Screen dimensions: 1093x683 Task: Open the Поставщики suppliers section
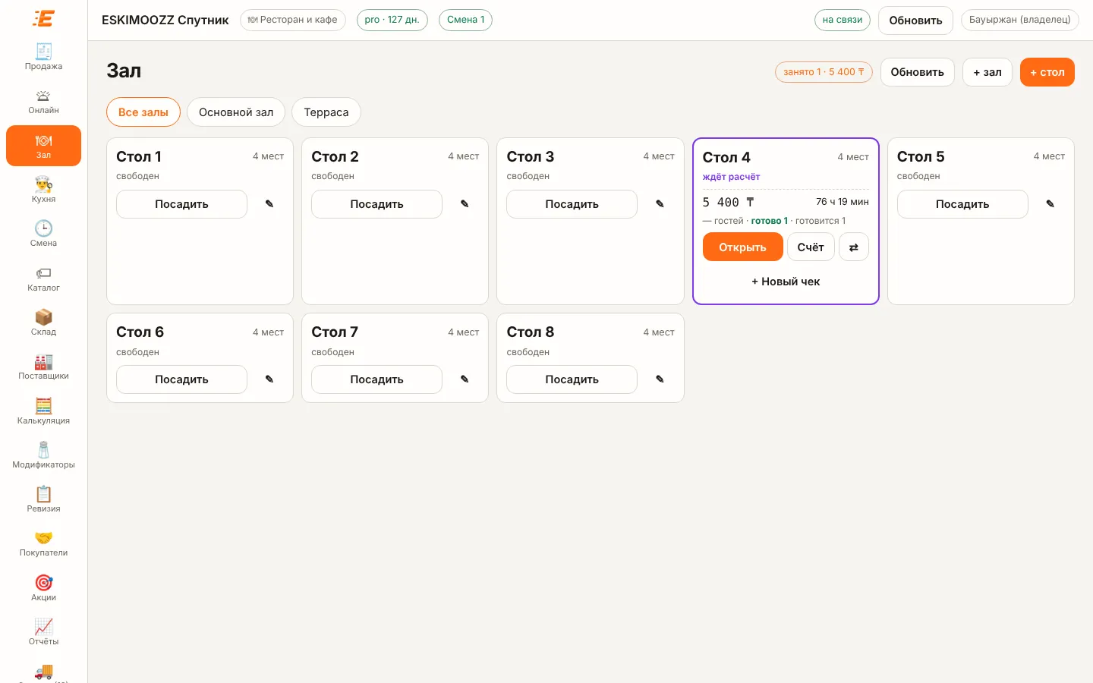43,367
